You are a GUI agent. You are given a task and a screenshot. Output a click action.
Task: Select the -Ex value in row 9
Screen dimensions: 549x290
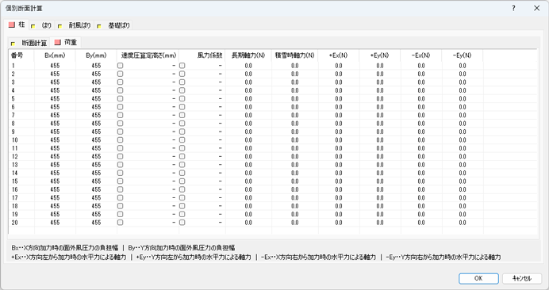tap(421, 132)
